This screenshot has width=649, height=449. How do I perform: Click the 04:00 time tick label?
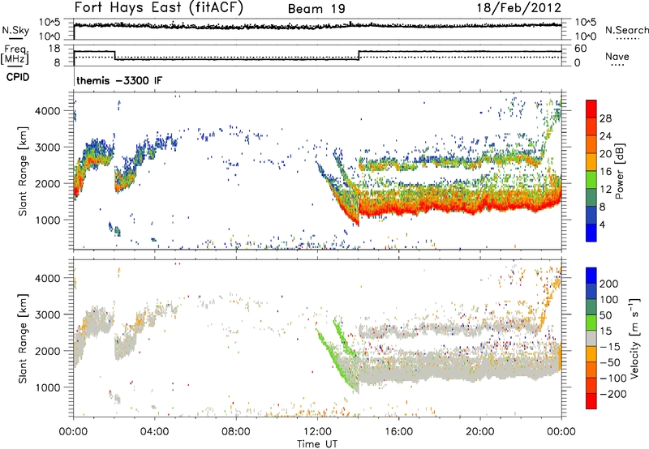pos(154,432)
